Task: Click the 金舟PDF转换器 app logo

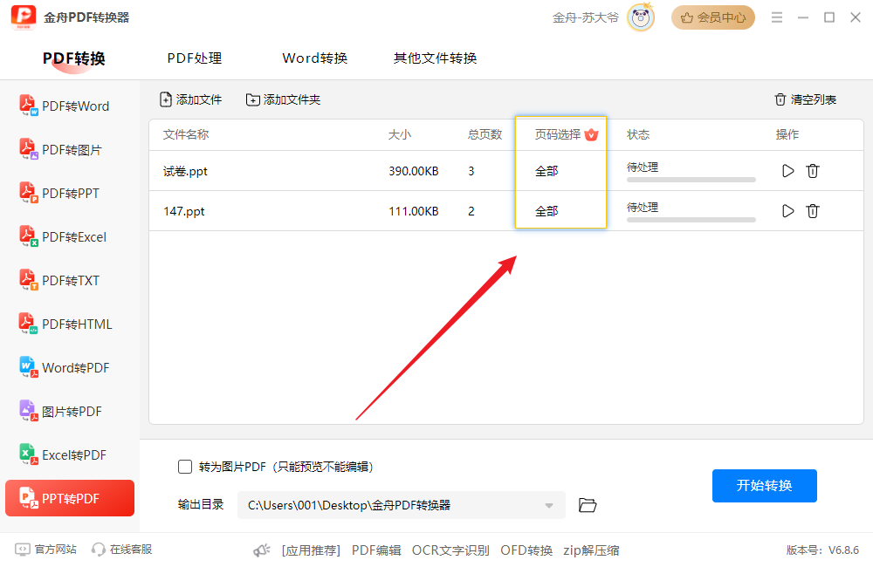Action: coord(24,17)
